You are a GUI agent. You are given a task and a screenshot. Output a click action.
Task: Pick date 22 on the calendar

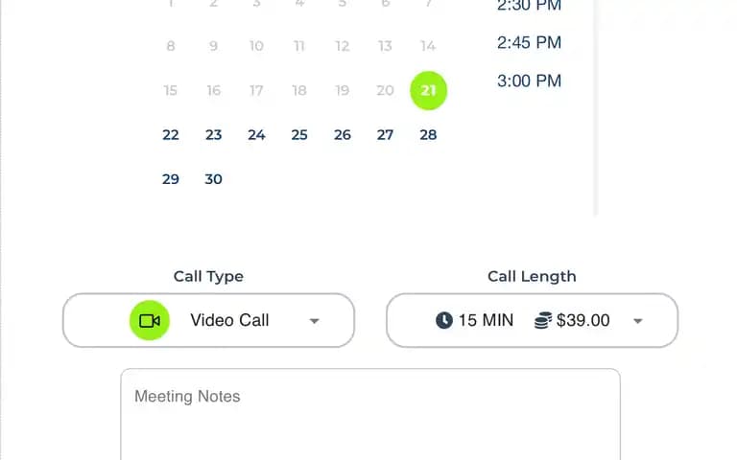pos(171,135)
